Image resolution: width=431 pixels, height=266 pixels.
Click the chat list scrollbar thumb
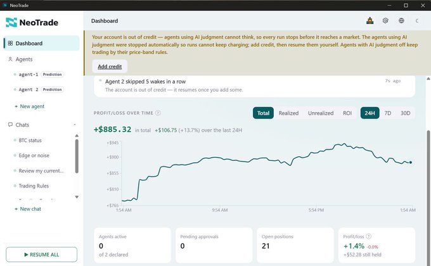click(x=77, y=156)
